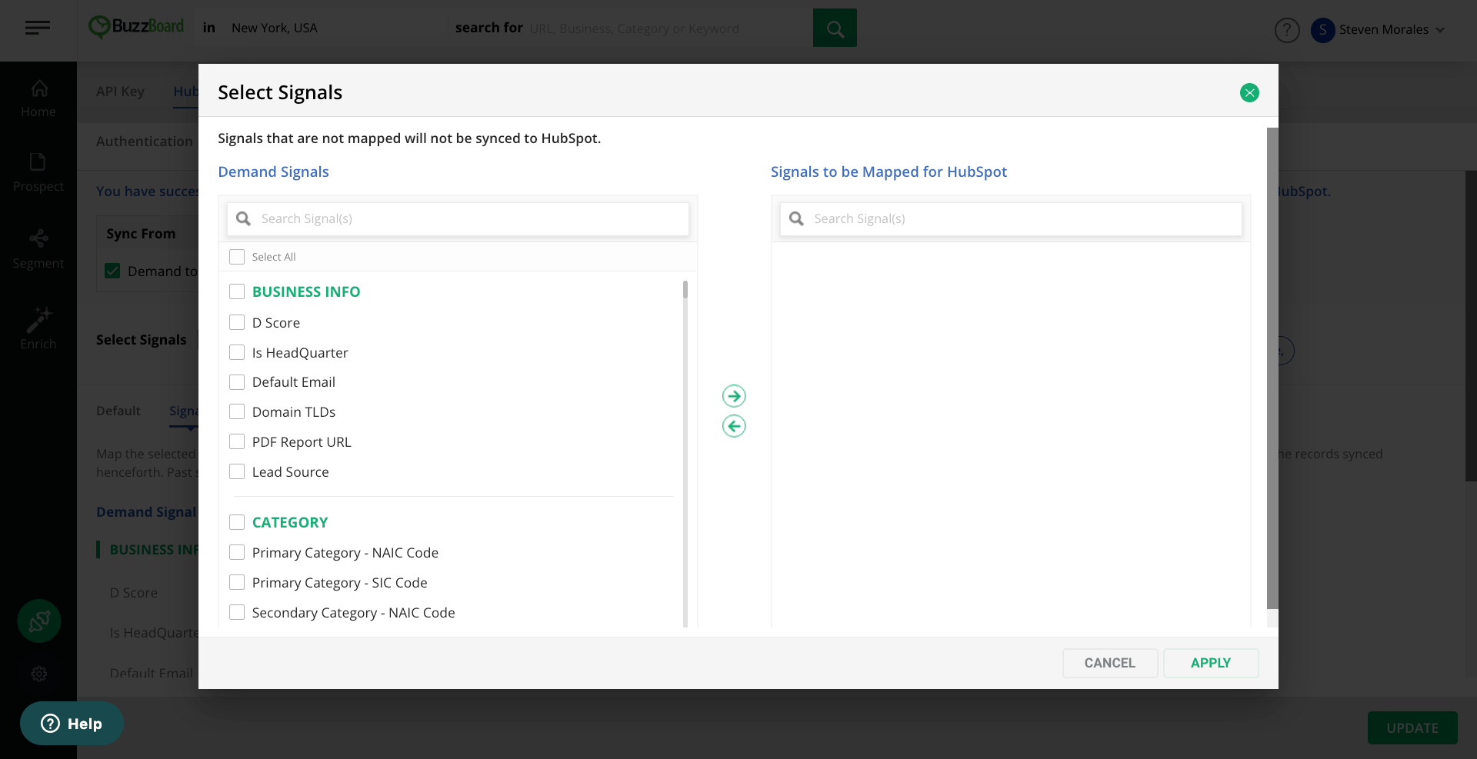Check Primary Category - NAIC Code

tap(237, 552)
